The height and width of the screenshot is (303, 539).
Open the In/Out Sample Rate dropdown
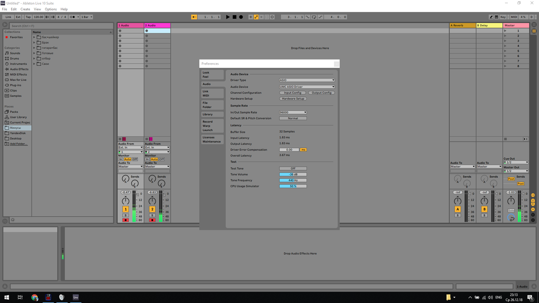point(293,112)
